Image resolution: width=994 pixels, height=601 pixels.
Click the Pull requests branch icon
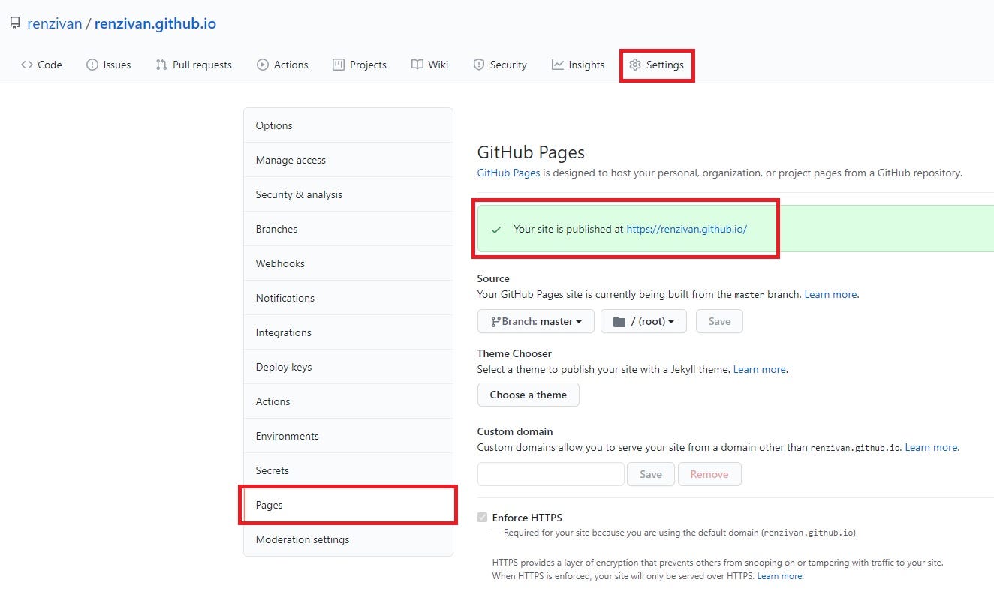(161, 65)
